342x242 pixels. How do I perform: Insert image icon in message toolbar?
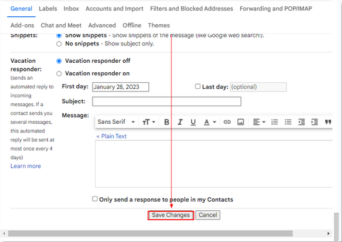[241, 122]
